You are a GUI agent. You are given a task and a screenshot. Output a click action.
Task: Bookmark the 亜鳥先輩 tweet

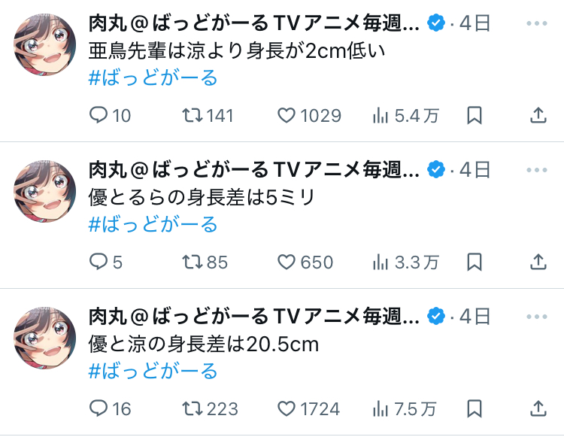(x=474, y=116)
